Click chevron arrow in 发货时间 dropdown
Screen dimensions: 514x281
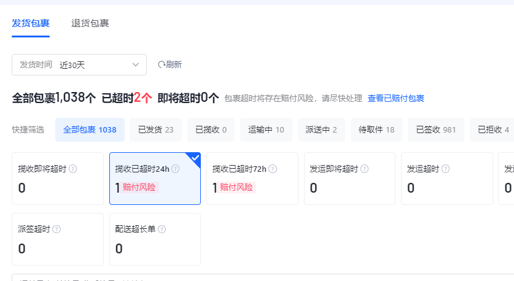point(136,64)
